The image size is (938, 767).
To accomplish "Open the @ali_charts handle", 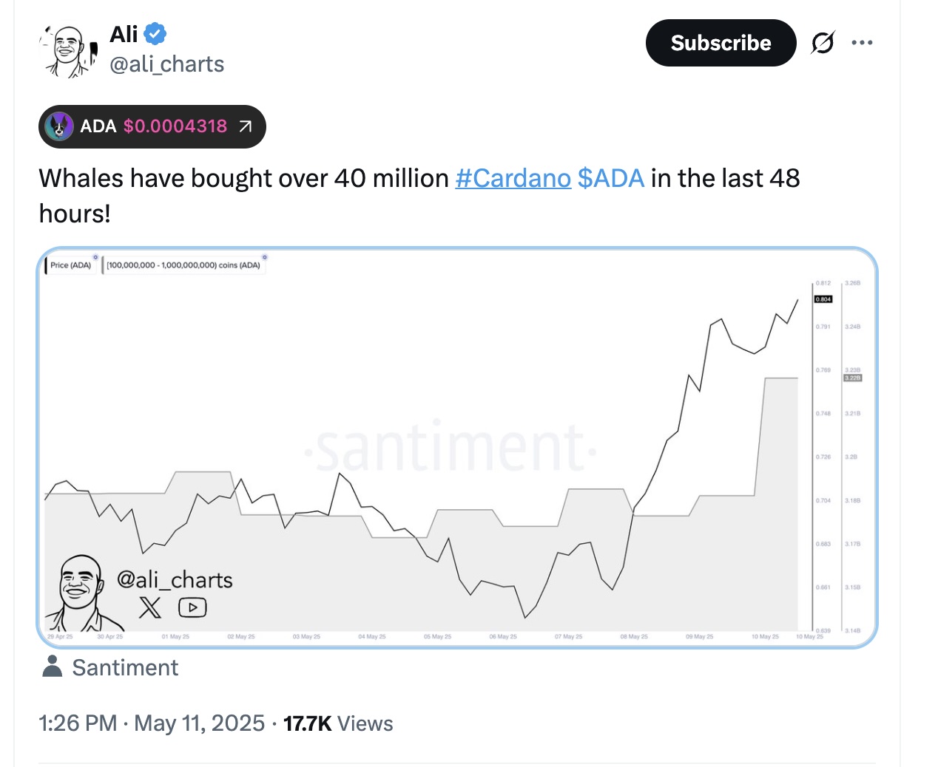I will (x=166, y=64).
